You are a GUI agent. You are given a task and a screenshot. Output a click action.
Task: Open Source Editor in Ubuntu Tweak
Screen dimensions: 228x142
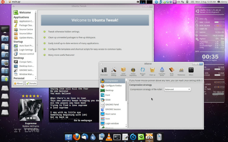click(x=24, y=33)
